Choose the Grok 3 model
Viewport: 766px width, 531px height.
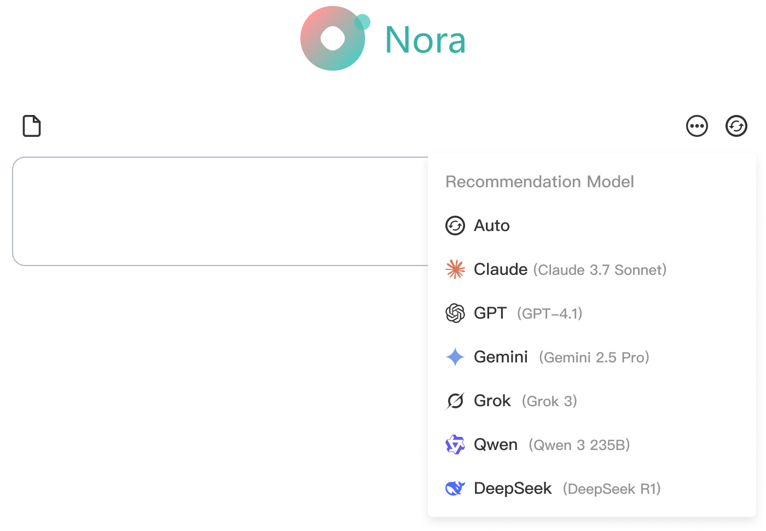click(592, 401)
